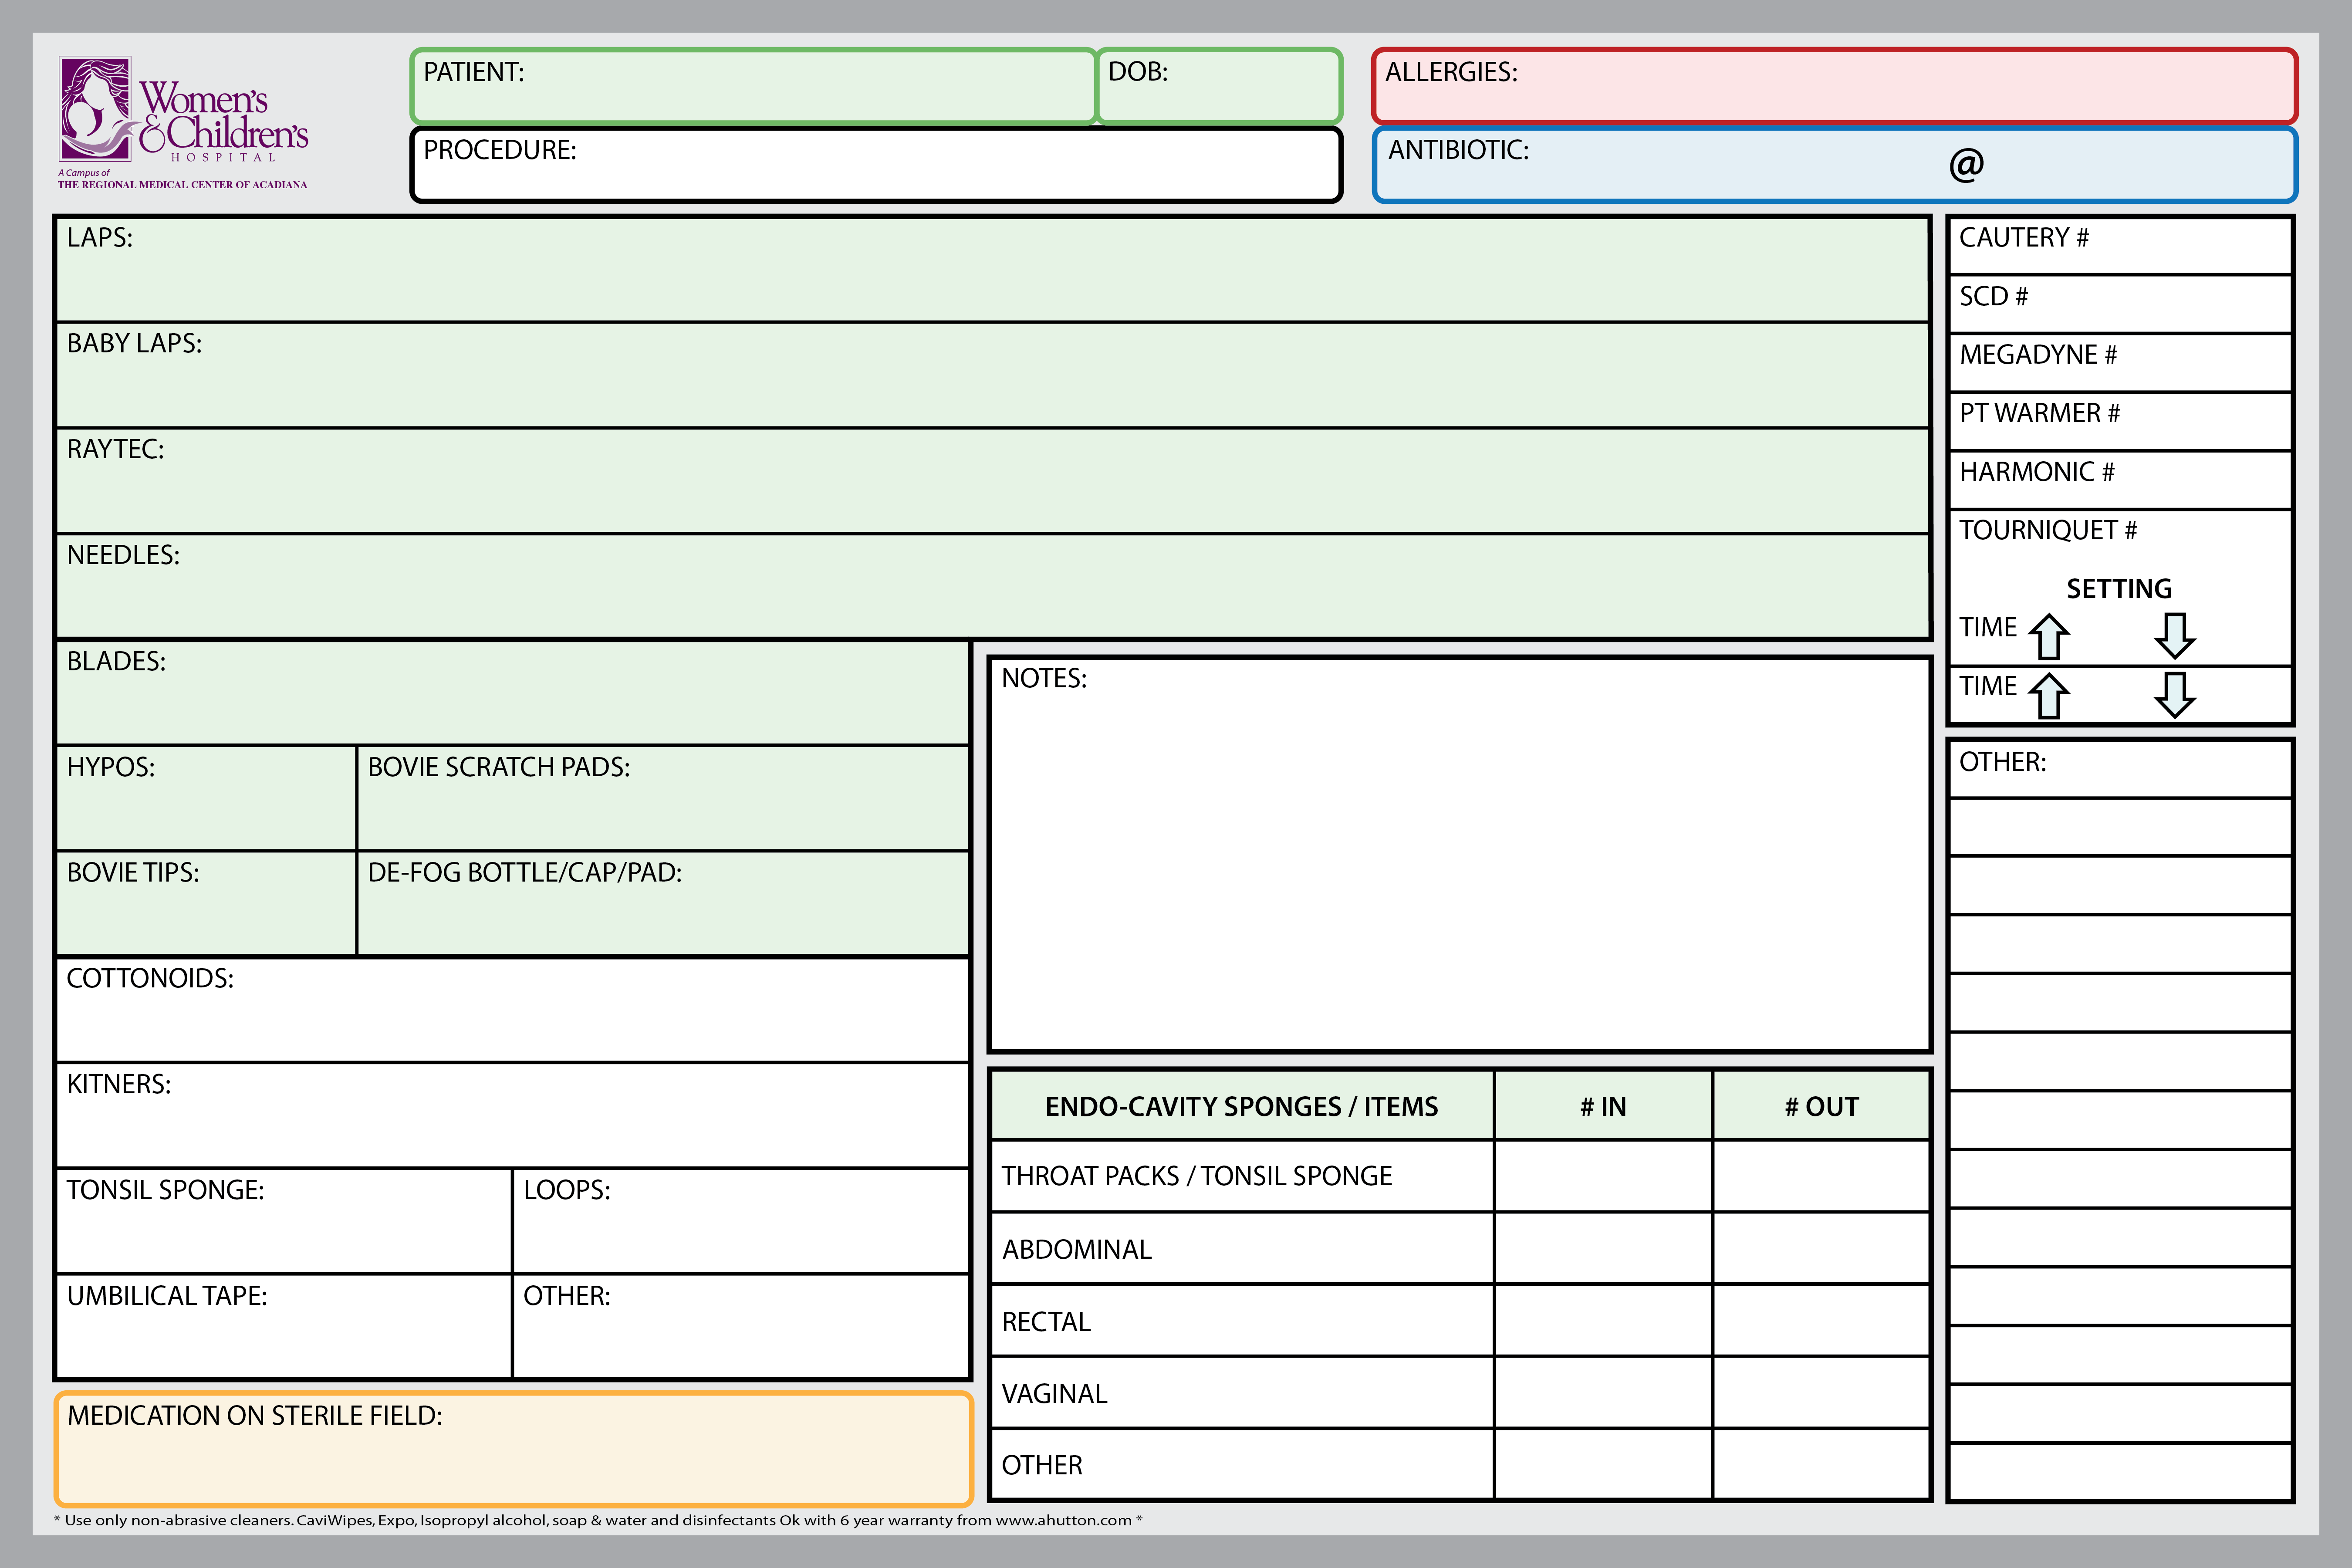Click the # OUT cell for RECTAL
Viewport: 2352px width, 1568px height.
pyautogui.click(x=1821, y=1321)
